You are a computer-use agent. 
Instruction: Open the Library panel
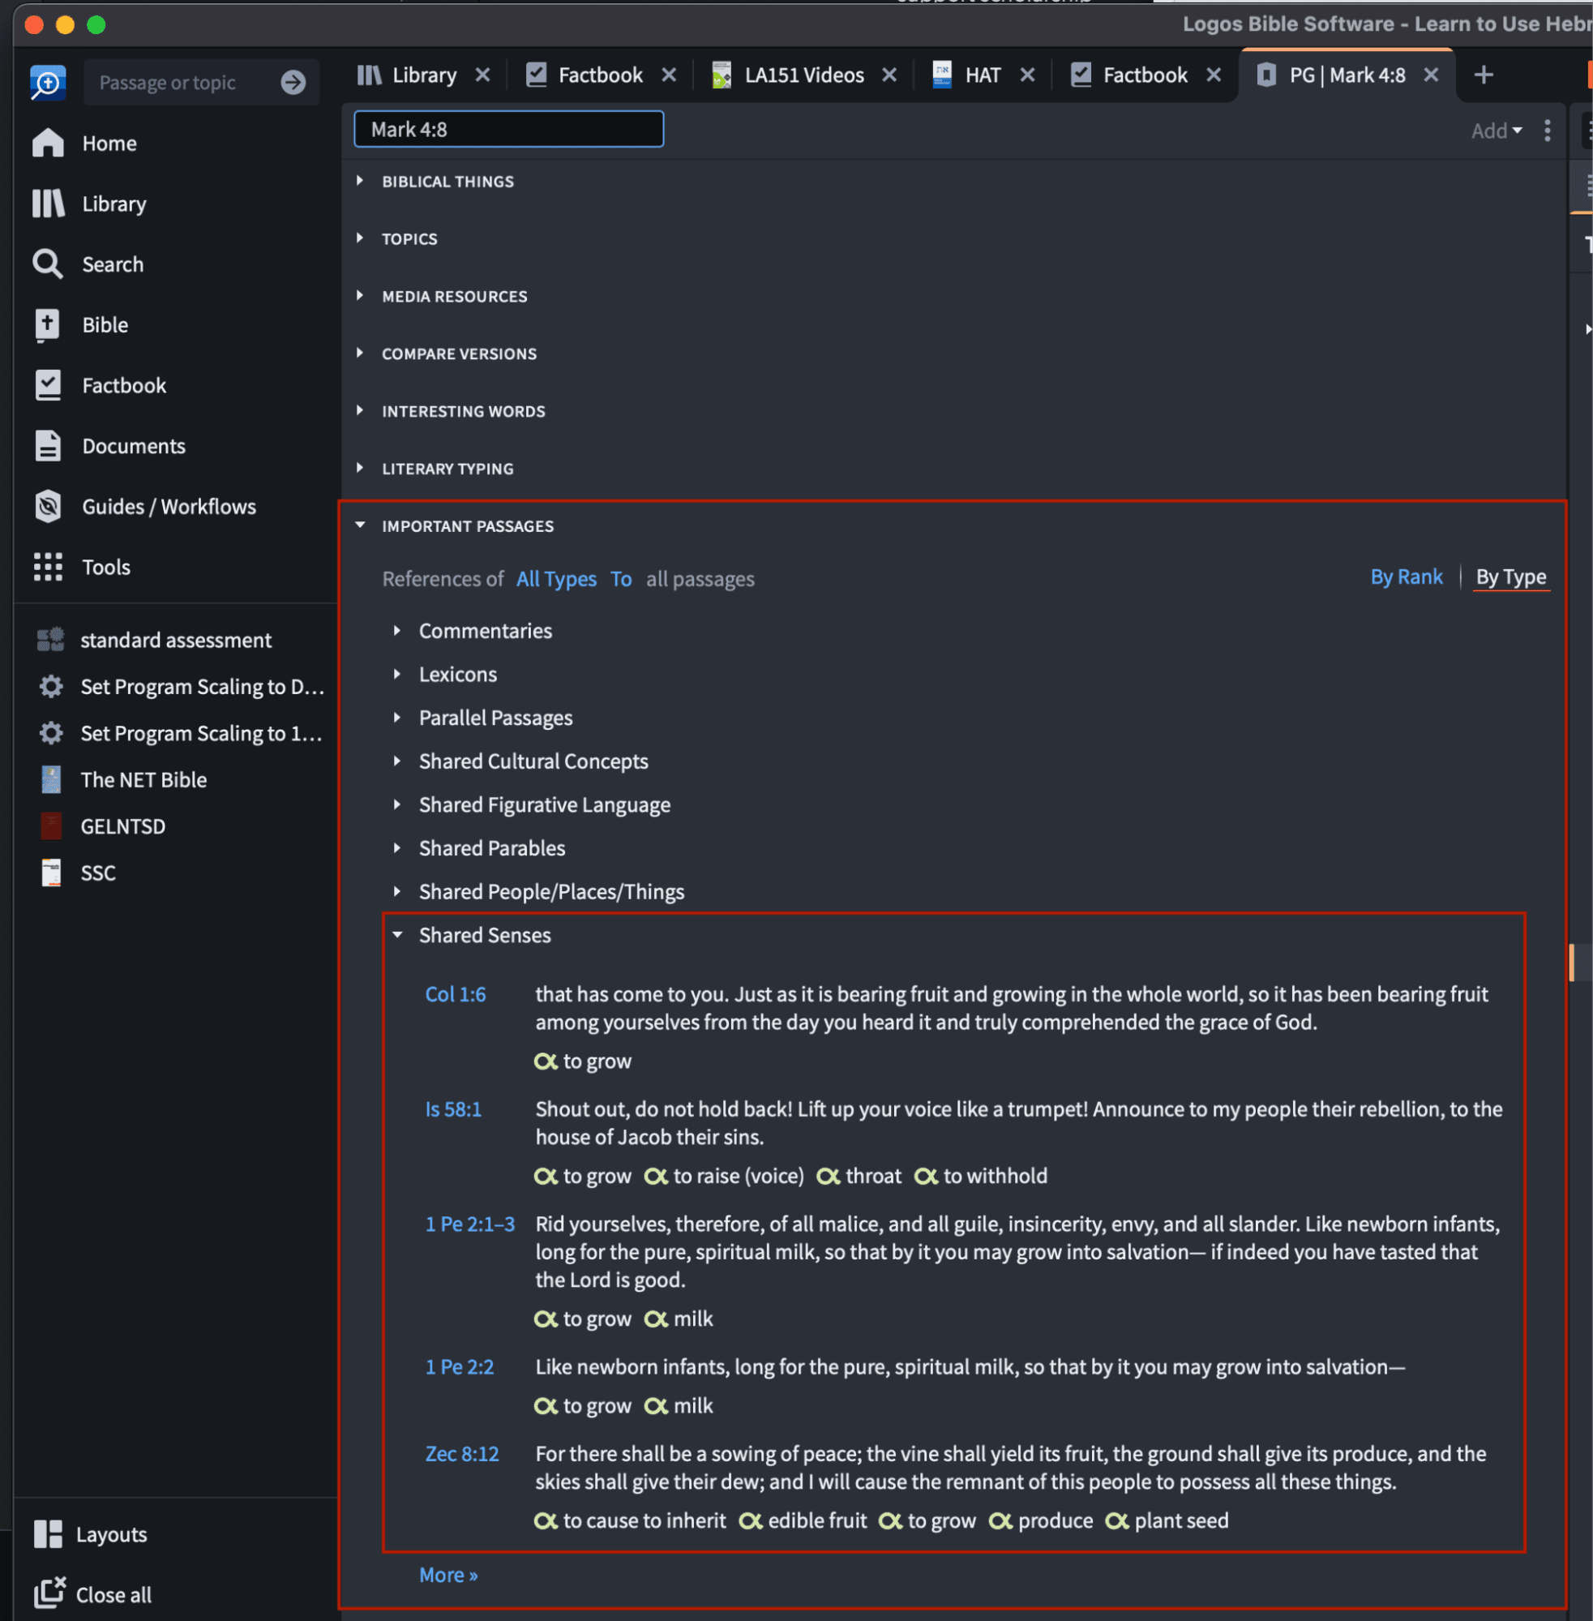pyautogui.click(x=113, y=204)
